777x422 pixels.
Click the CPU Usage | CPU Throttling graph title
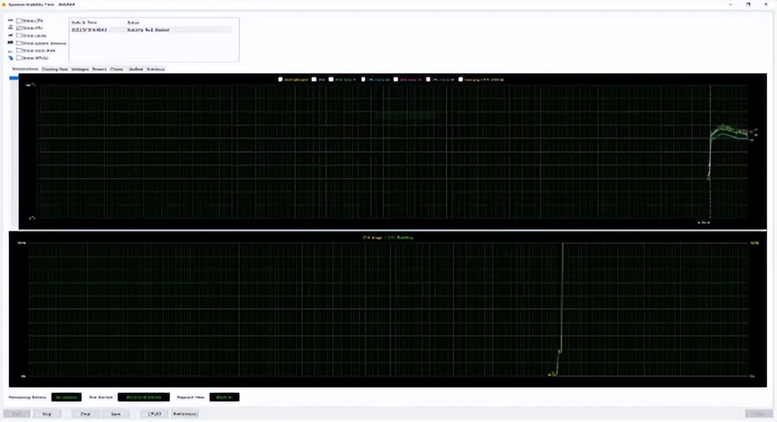click(388, 238)
